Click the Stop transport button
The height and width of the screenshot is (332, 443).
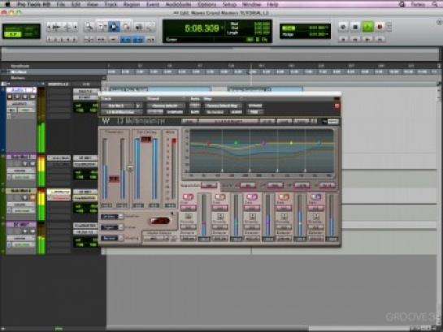tap(355, 27)
